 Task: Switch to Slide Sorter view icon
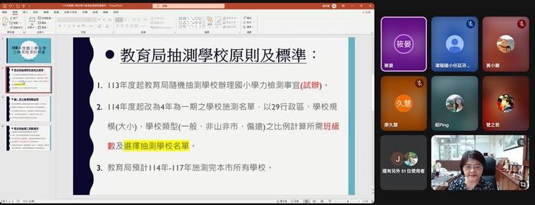[x=314, y=201]
